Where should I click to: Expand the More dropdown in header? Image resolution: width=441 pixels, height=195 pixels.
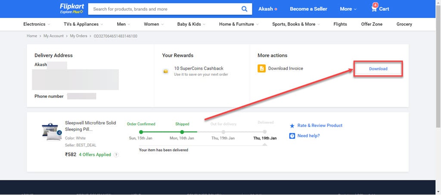tap(348, 9)
